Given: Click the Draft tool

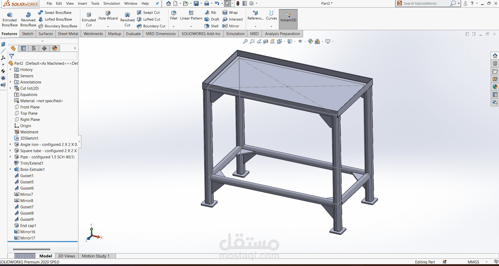Looking at the screenshot, I should click(x=212, y=19).
